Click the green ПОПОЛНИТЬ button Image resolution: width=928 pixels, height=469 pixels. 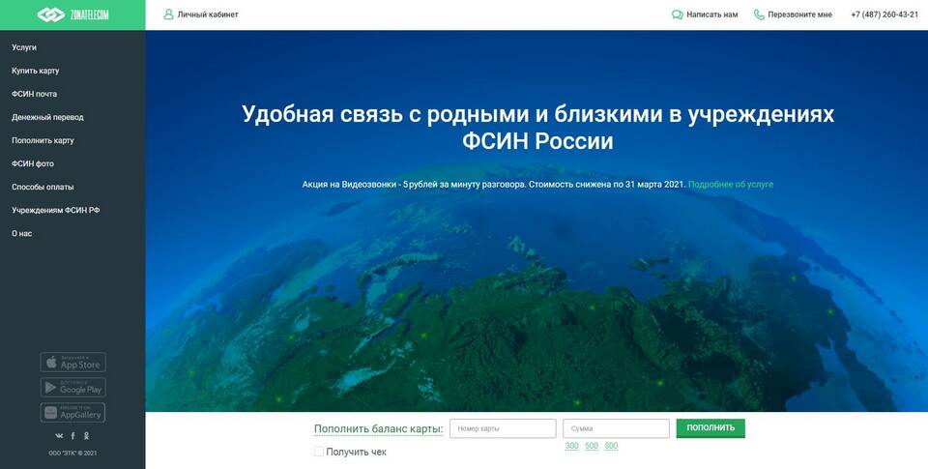click(710, 428)
